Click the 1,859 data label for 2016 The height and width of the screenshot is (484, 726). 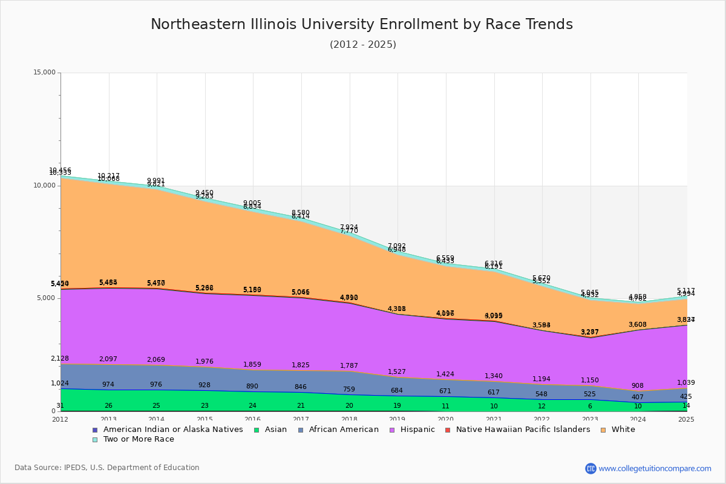pyautogui.click(x=253, y=365)
